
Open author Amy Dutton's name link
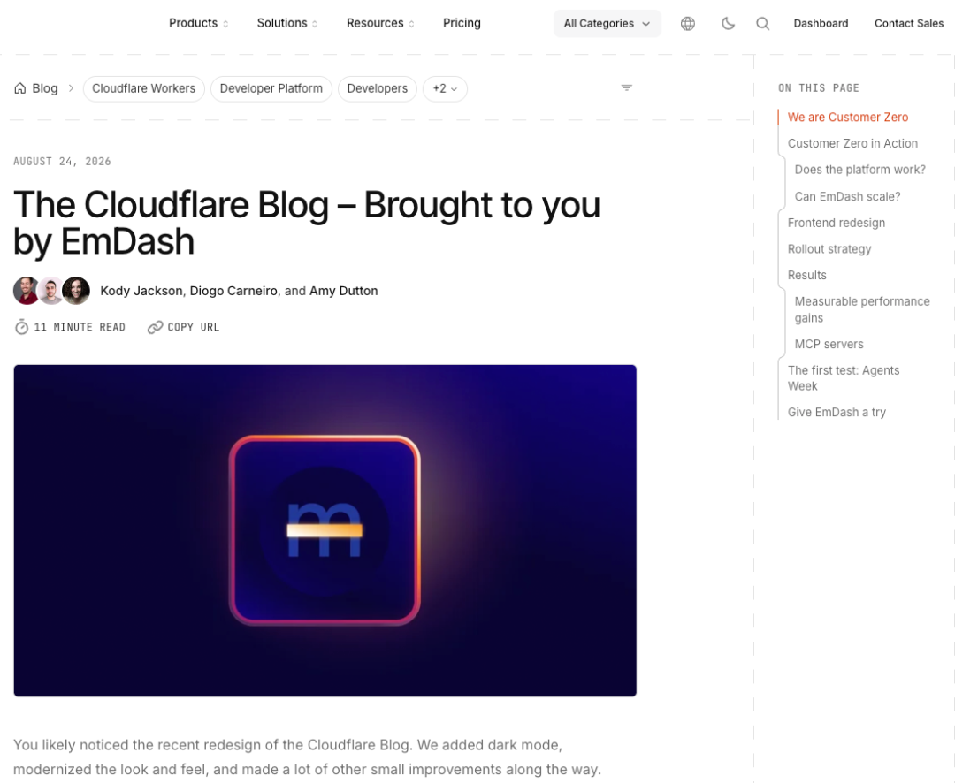(343, 291)
